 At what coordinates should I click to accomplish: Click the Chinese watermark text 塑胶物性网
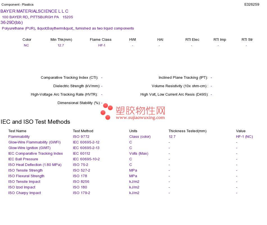(141, 111)
